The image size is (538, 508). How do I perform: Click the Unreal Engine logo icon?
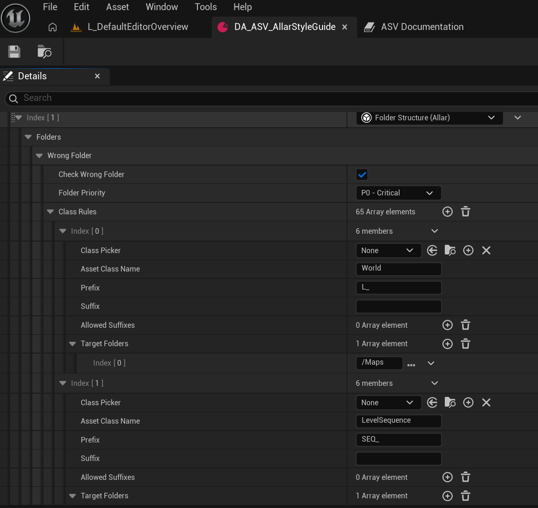coord(15,18)
